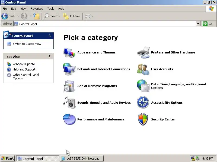Go up one folder level

[x=37, y=16]
